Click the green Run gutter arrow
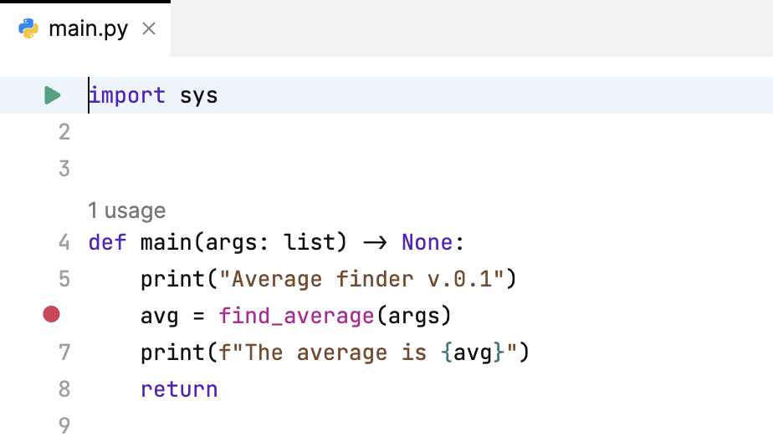This screenshot has width=773, height=441. 52,95
